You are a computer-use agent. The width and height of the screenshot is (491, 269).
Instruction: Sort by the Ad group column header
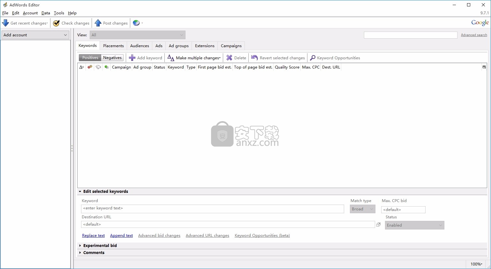[x=142, y=67]
